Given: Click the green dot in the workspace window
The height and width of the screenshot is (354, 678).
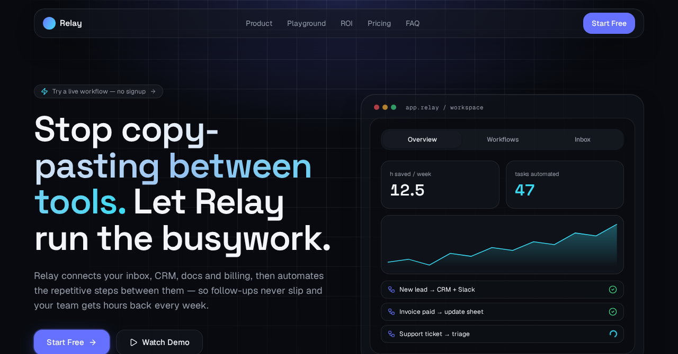Looking at the screenshot, I should 394,107.
